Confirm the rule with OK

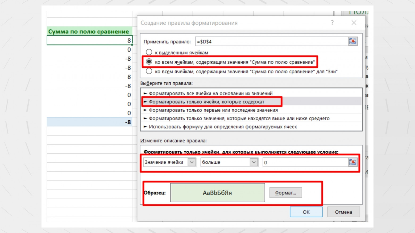(306, 212)
